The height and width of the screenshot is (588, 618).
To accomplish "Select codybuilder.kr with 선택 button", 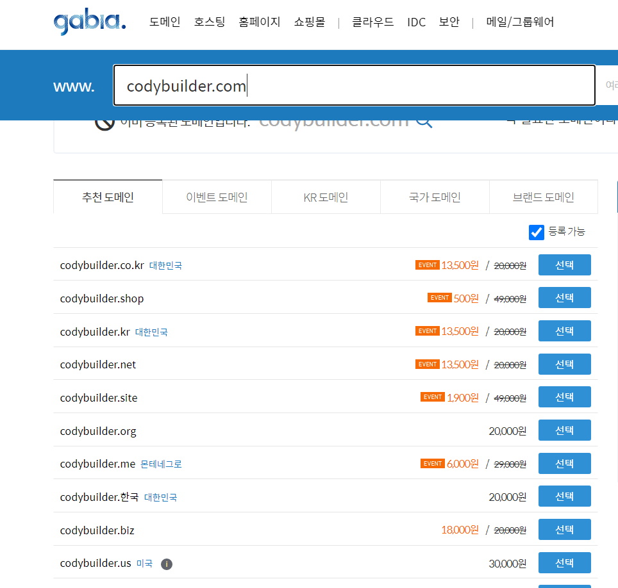I will (564, 331).
